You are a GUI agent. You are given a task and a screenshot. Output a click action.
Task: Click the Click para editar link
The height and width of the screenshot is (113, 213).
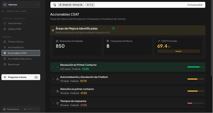pyautogui.click(x=195, y=5)
